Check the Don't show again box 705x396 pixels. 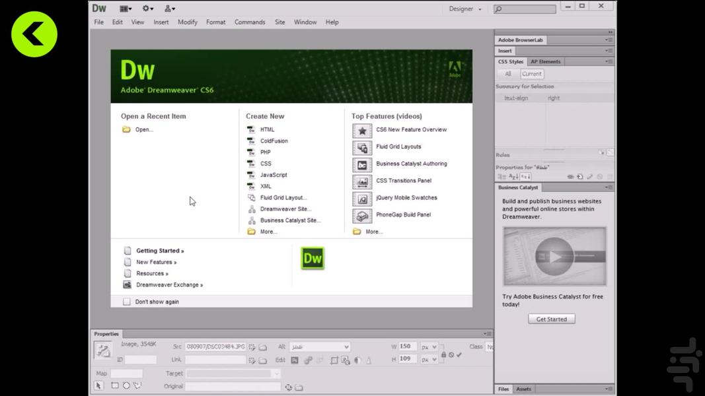(x=127, y=302)
